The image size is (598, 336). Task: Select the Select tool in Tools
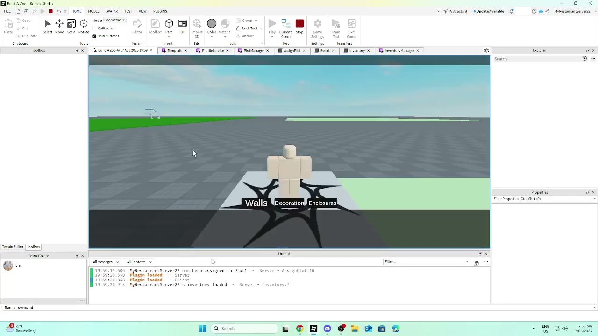click(x=48, y=27)
